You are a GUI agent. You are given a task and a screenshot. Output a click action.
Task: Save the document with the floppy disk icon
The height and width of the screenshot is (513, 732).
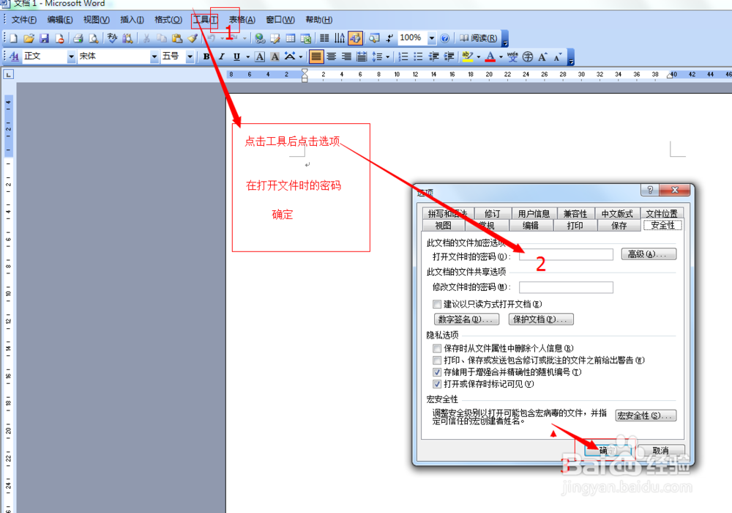45,38
